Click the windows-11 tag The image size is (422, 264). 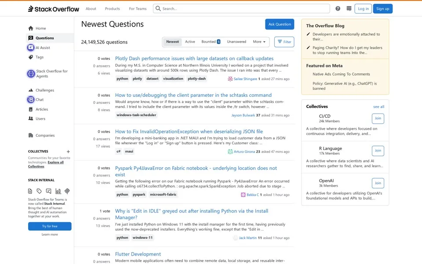142,238
